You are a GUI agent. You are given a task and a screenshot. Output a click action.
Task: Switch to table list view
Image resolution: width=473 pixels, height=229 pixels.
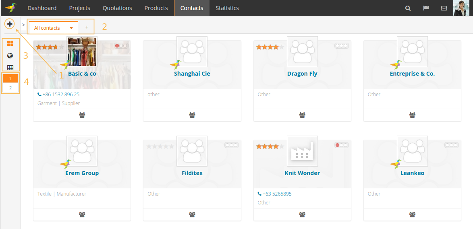[x=10, y=67]
